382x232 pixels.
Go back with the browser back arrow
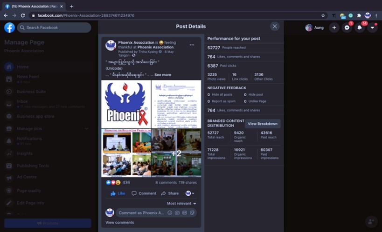(6, 15)
